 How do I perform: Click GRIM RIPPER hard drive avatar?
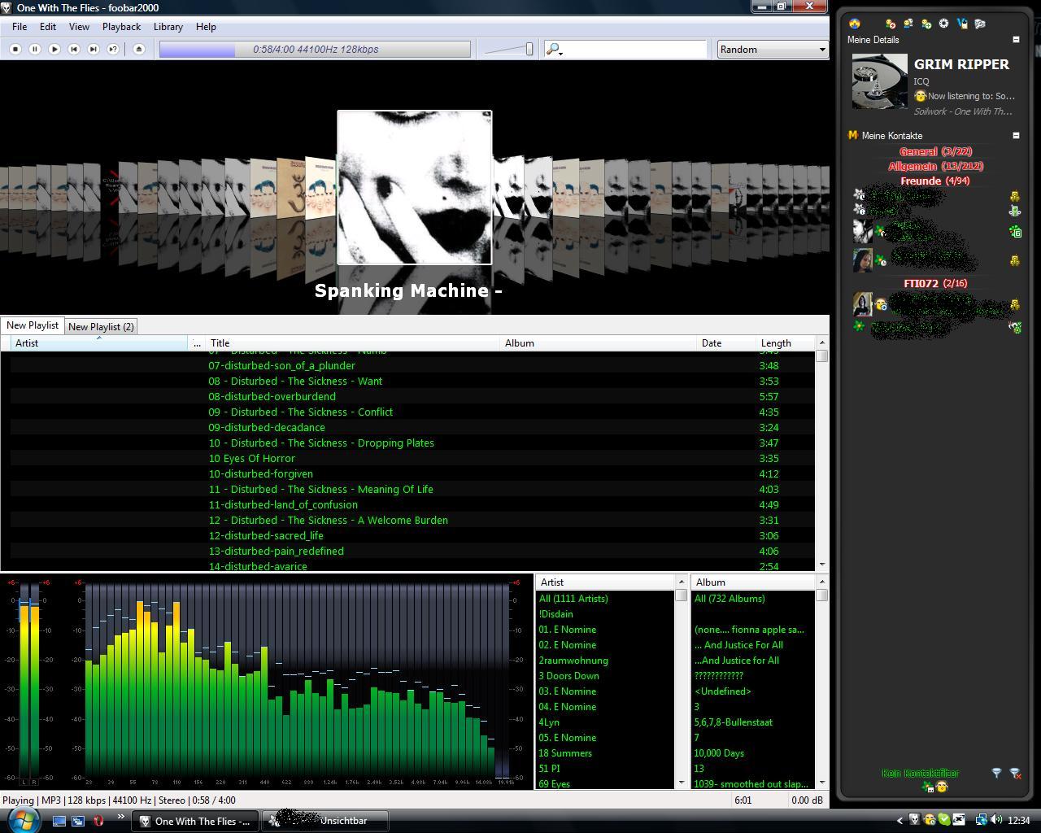[879, 81]
